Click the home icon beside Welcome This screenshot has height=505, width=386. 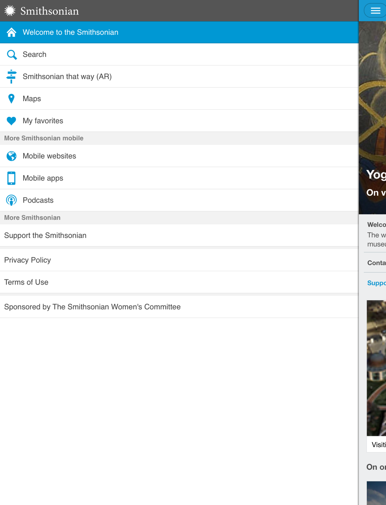coord(12,32)
